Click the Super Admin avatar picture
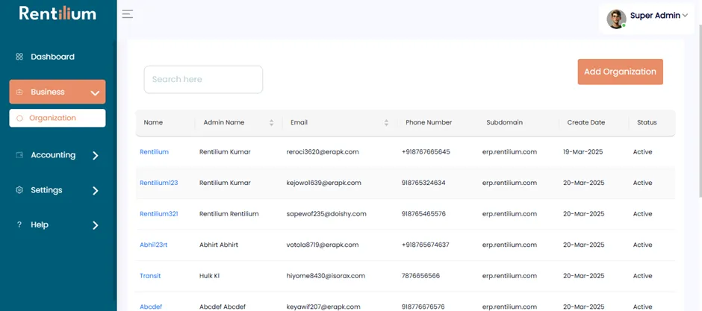The height and width of the screenshot is (311, 702). 616,19
